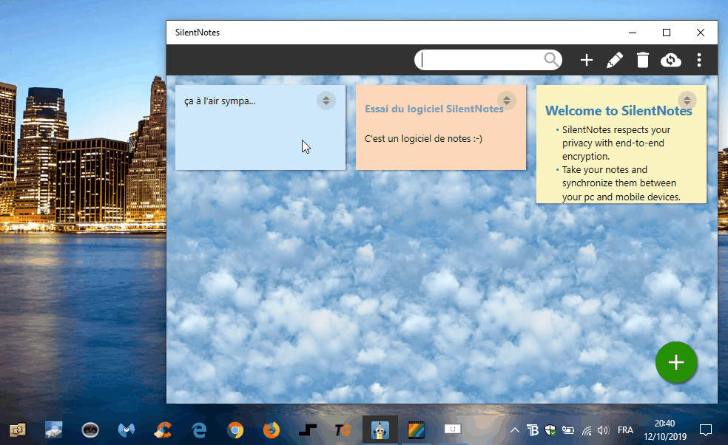Viewport: 728px width, 445px height.
Task: Show hidden system tray icons
Action: pos(514,431)
